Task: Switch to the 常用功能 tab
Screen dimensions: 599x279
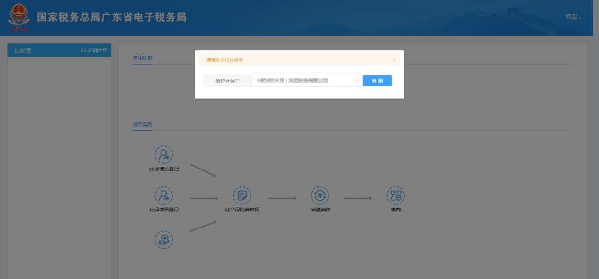Action: pos(143,58)
